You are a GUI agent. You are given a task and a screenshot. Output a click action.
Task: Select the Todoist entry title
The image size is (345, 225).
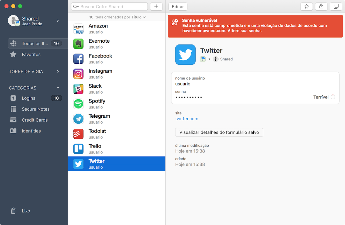[97, 131]
